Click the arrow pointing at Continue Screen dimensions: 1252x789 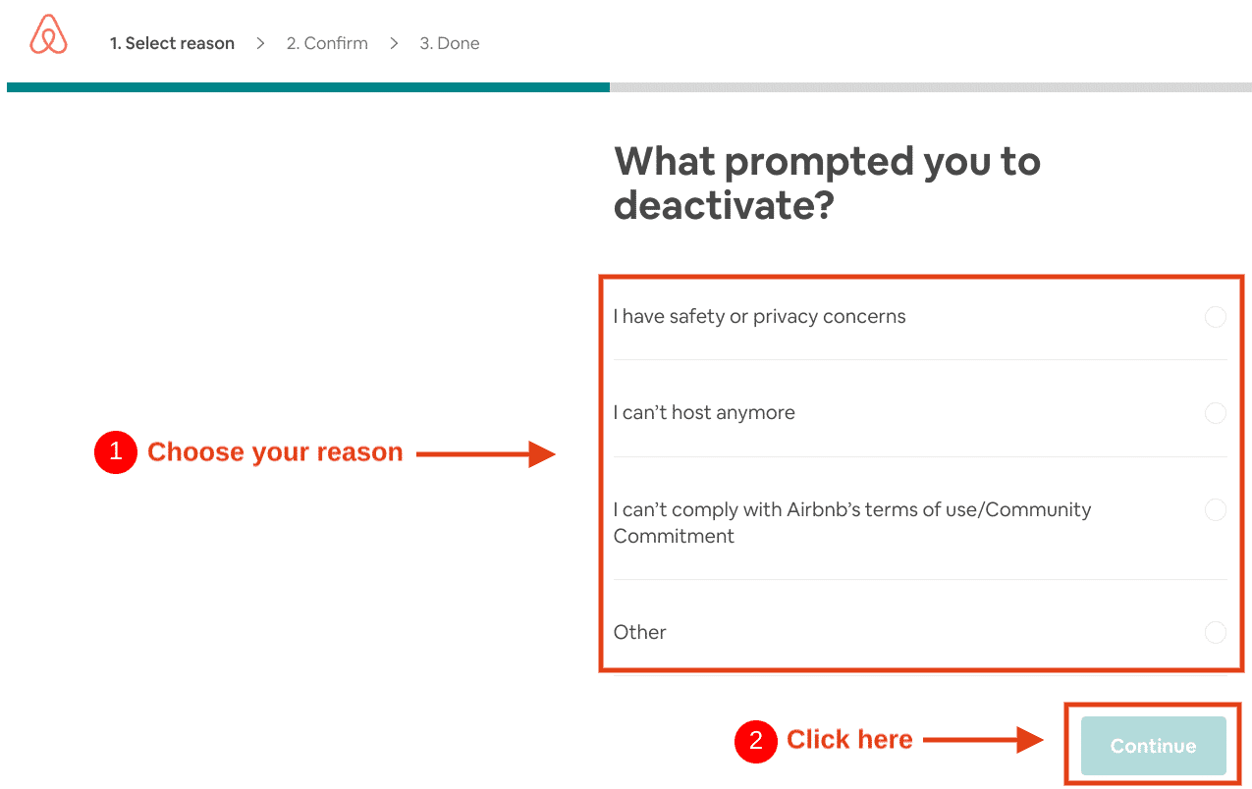[x=982, y=742]
